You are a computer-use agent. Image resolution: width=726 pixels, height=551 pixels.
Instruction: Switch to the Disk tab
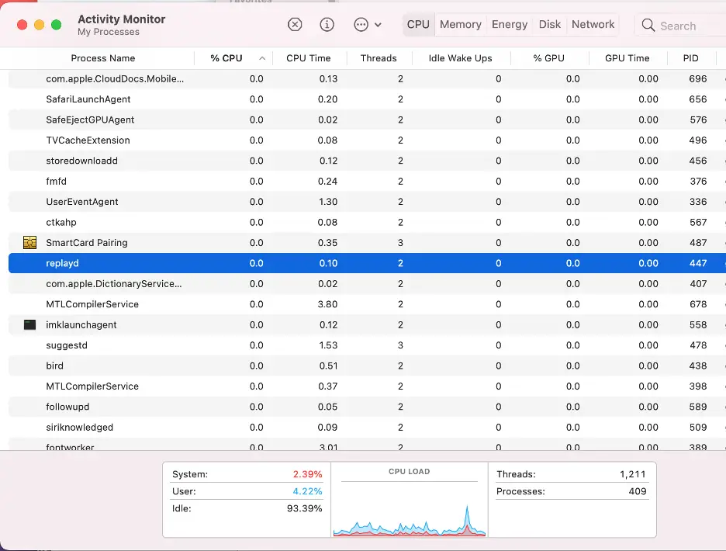(x=550, y=25)
